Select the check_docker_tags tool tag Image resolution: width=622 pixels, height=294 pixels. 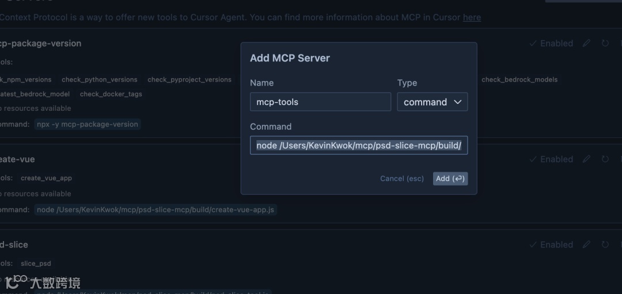111,94
